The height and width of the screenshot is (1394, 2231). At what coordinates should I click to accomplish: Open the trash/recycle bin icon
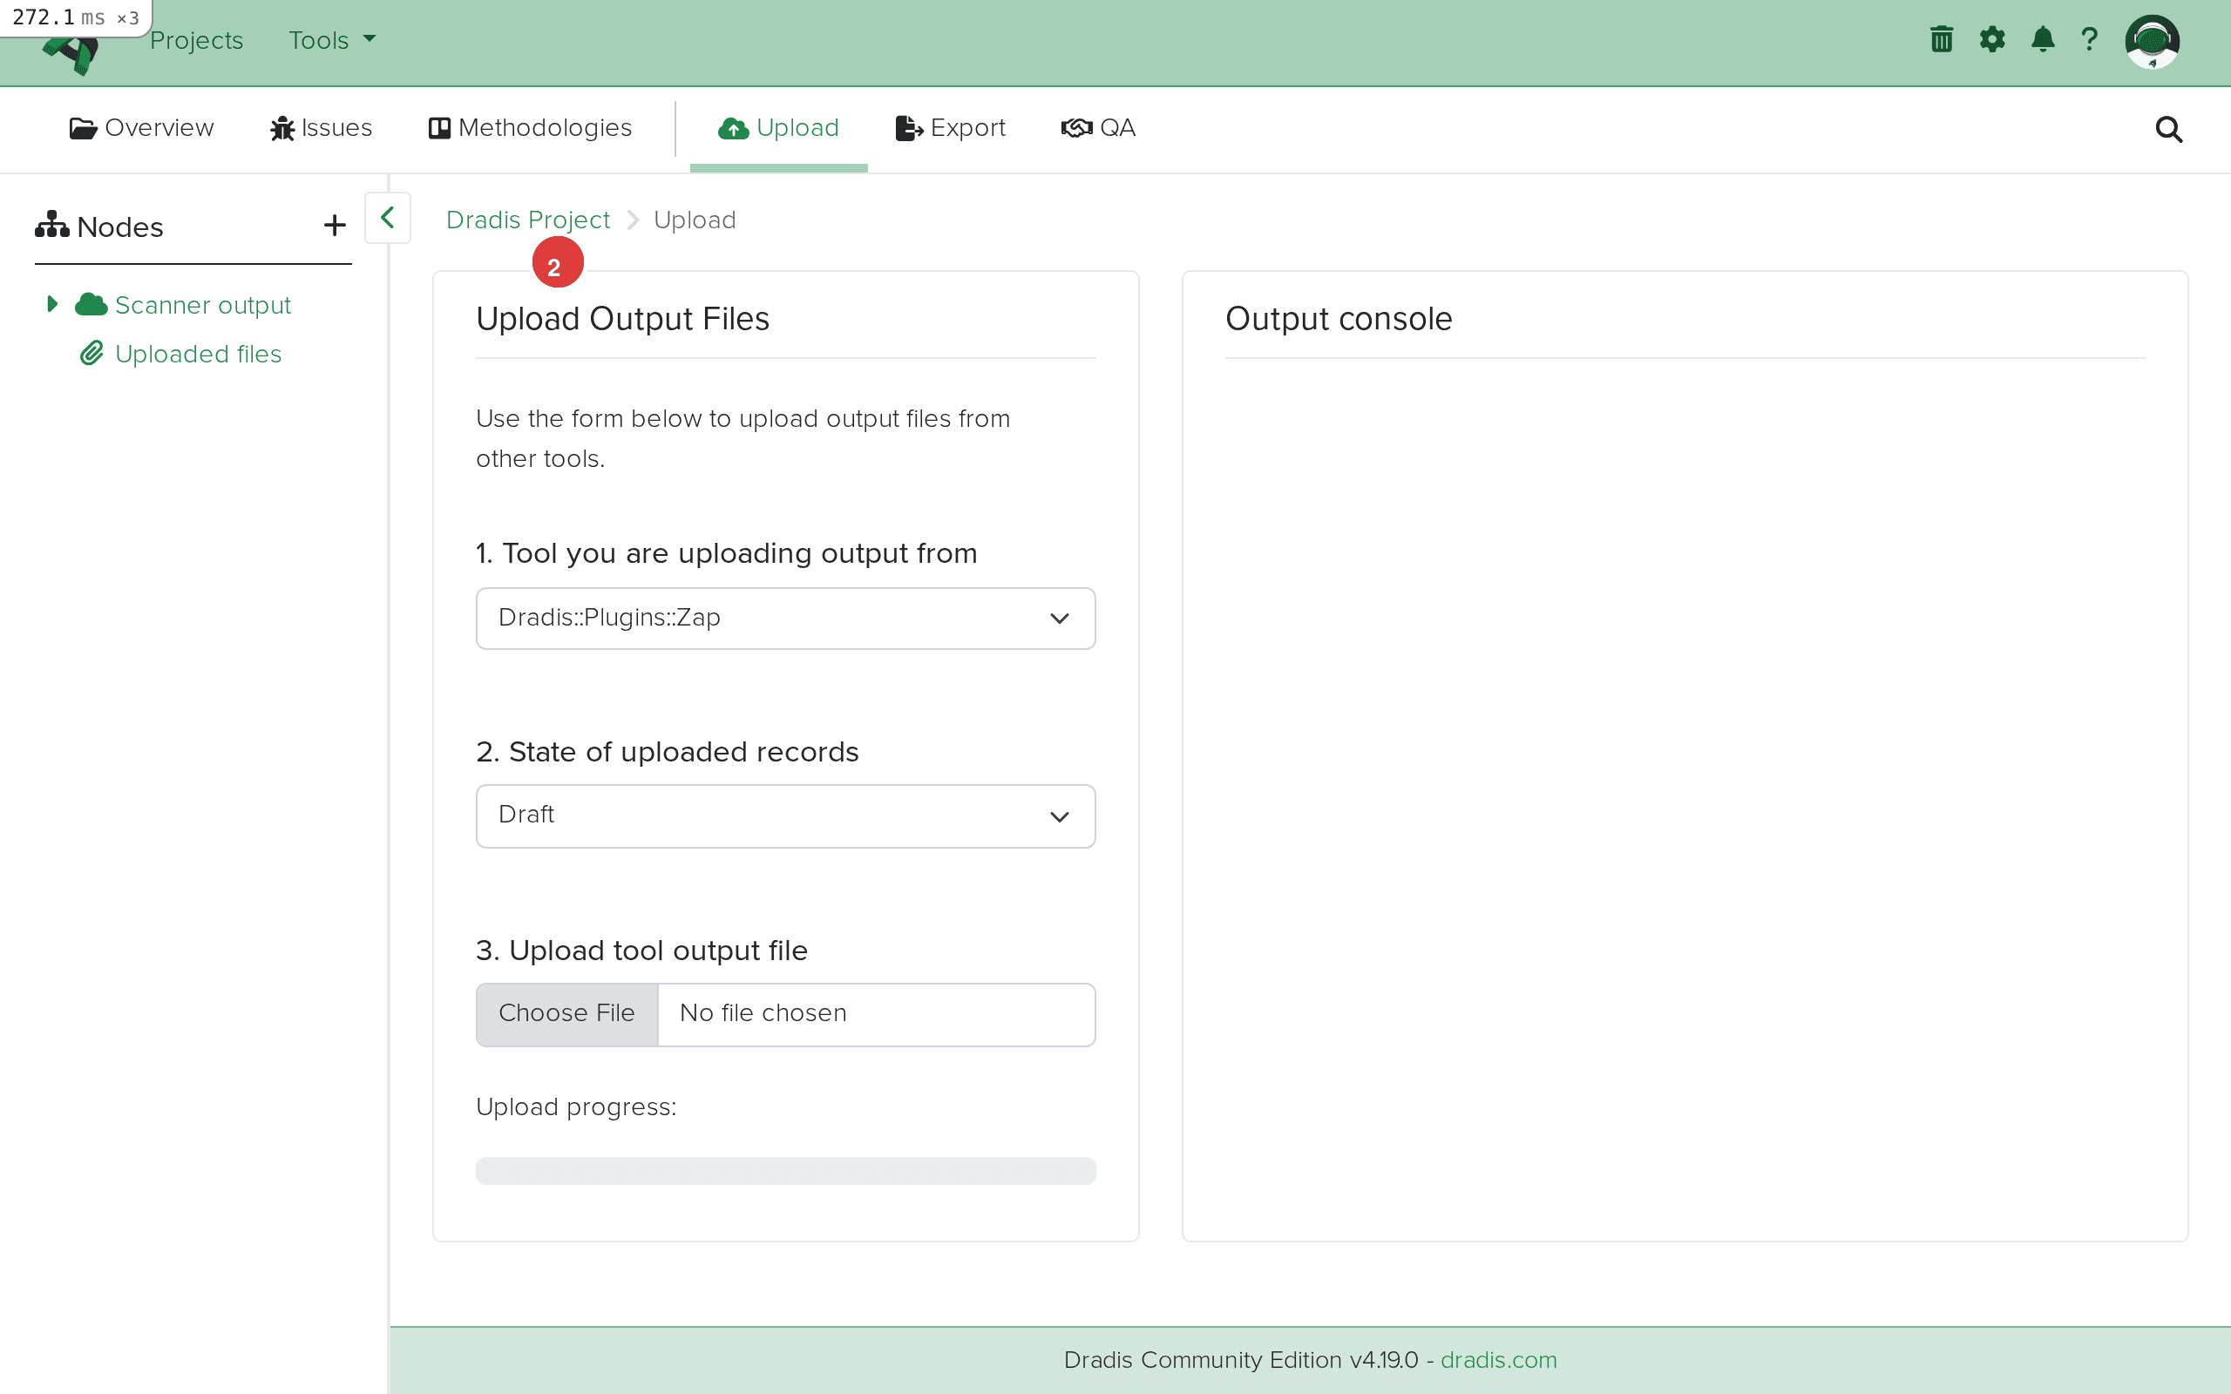click(1941, 40)
